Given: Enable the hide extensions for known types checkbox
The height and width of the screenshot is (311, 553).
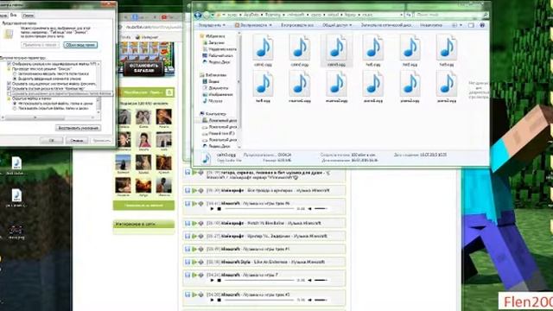Looking at the screenshot, I should 10,94.
